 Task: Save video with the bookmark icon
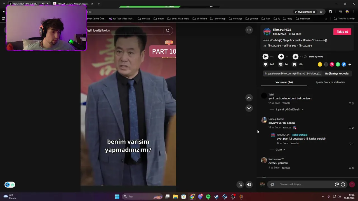(294, 64)
